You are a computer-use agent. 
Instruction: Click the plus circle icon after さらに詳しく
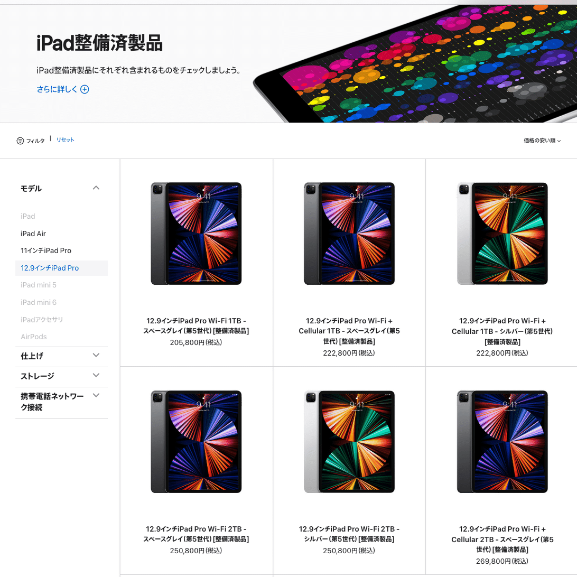tap(85, 89)
